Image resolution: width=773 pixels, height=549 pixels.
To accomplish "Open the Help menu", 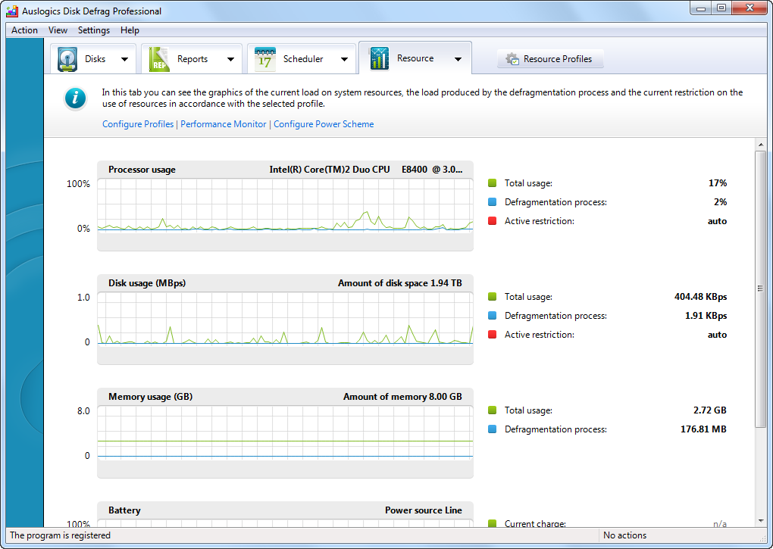I will click(x=130, y=30).
